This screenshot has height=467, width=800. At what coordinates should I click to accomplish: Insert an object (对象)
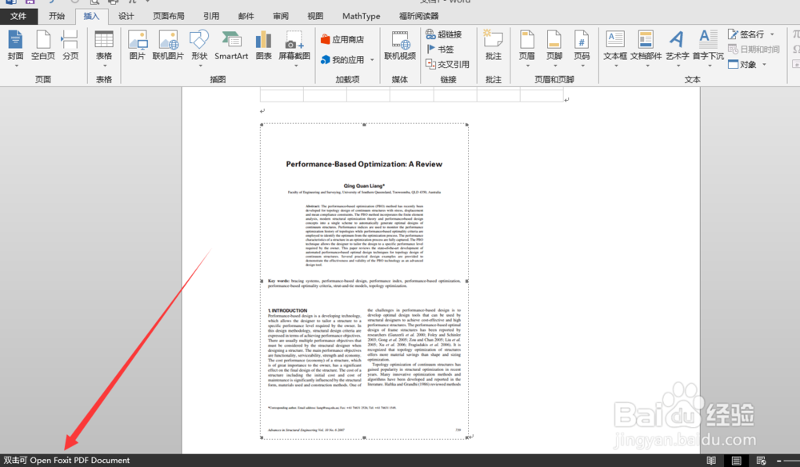click(x=742, y=64)
